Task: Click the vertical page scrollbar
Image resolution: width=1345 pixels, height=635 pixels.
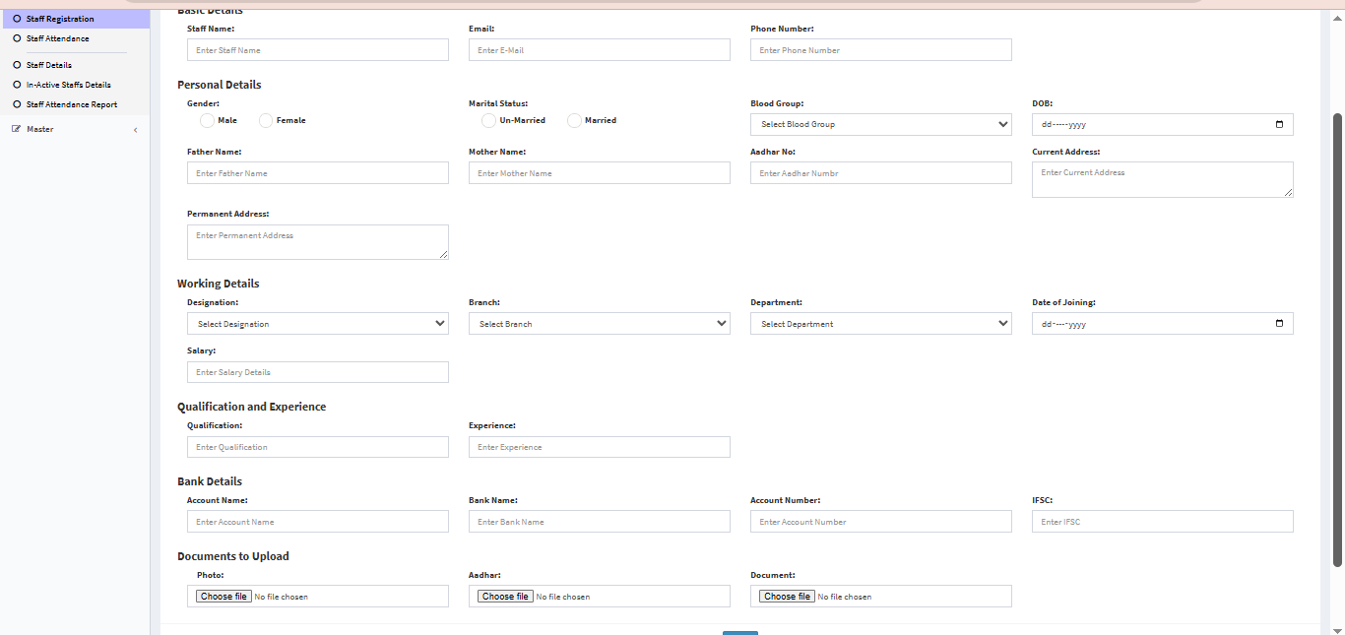Action: click(x=1337, y=340)
